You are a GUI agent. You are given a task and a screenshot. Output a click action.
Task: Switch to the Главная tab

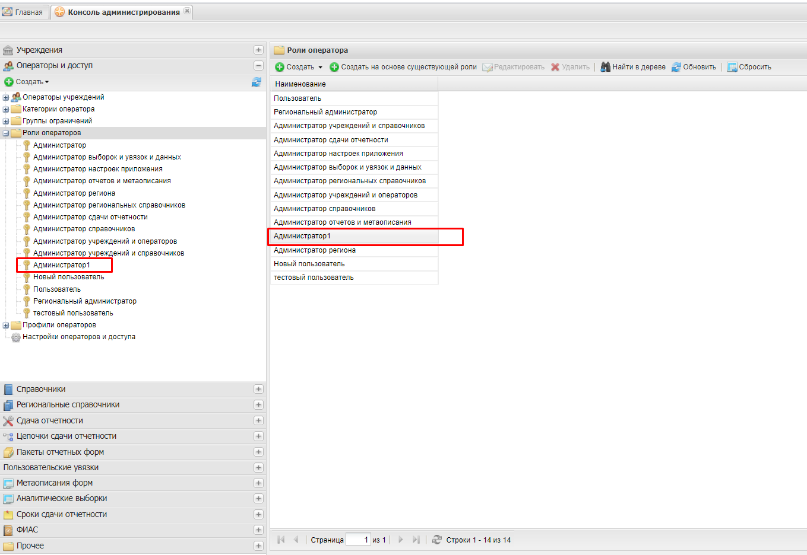pos(24,12)
